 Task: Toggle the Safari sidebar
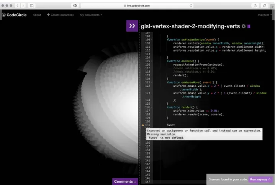tap(32, 5)
